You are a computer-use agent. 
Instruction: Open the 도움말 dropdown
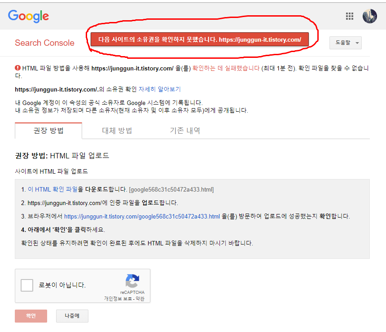[346, 43]
